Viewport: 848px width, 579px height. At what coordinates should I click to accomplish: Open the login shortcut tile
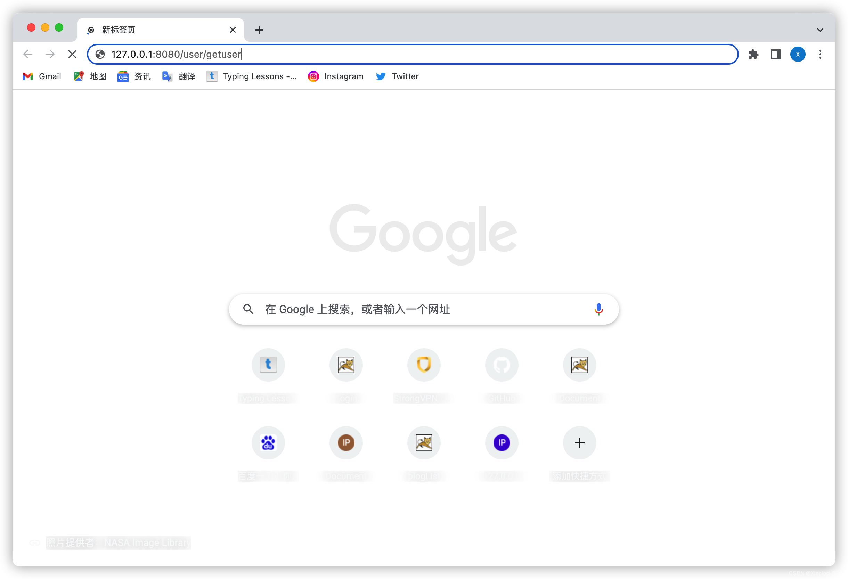[346, 376]
